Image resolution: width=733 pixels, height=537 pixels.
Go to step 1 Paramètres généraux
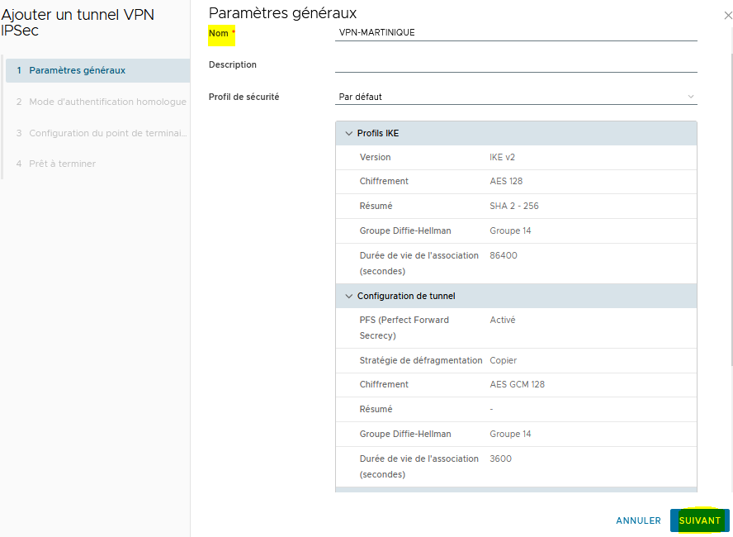97,70
